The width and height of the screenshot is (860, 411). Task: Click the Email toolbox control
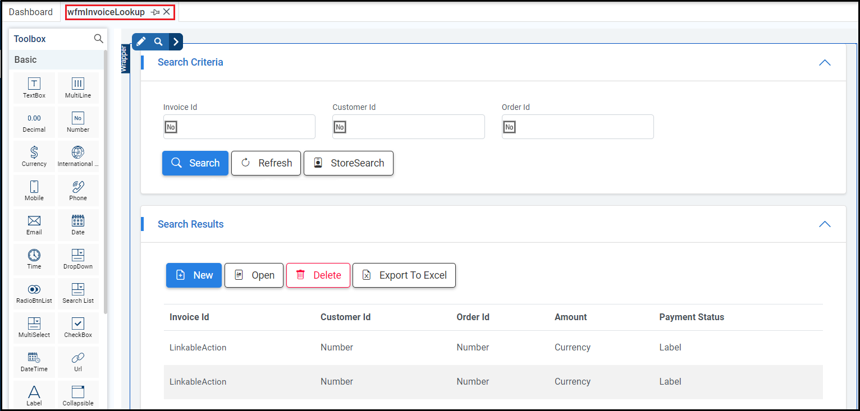pyautogui.click(x=34, y=224)
